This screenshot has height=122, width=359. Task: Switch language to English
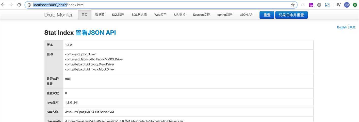[342, 27]
